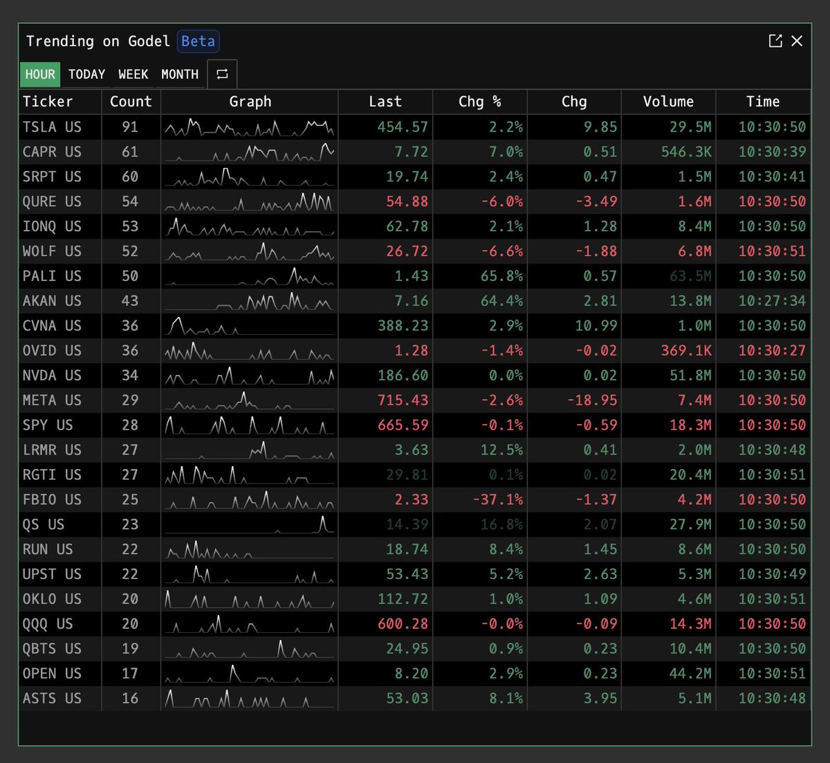Click LRMR change percent 12.5%
The width and height of the screenshot is (830, 763).
(501, 450)
